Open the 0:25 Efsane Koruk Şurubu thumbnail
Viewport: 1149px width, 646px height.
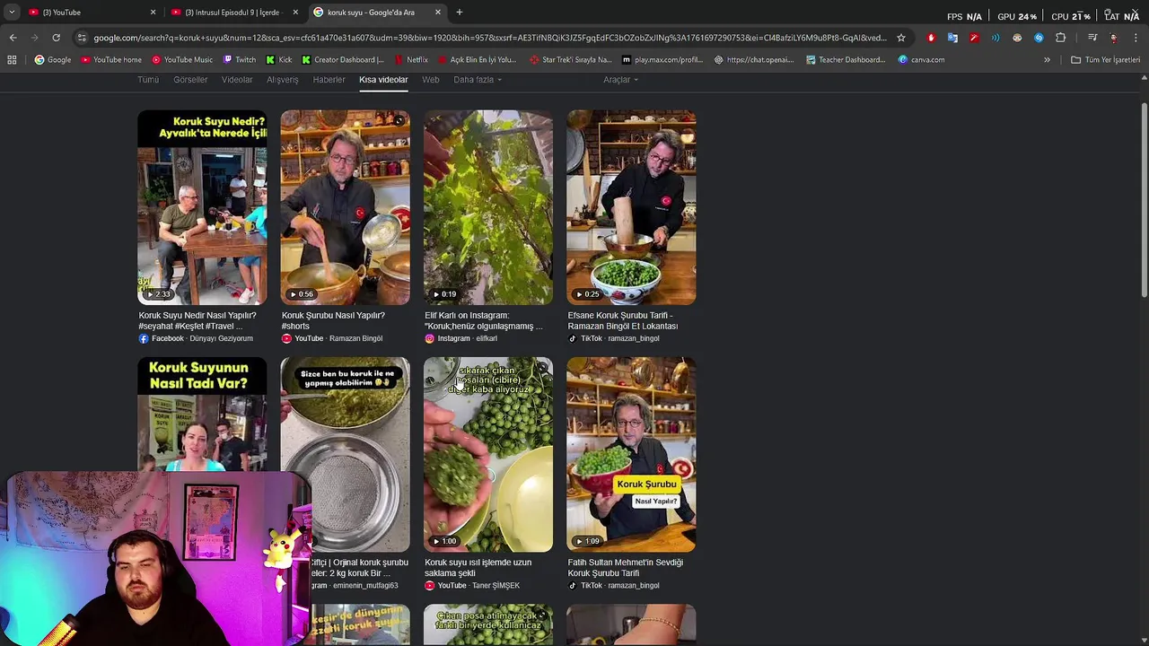[x=631, y=207]
